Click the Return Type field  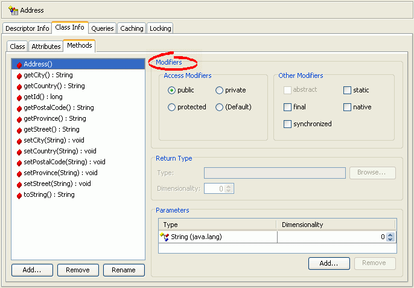[275, 173]
